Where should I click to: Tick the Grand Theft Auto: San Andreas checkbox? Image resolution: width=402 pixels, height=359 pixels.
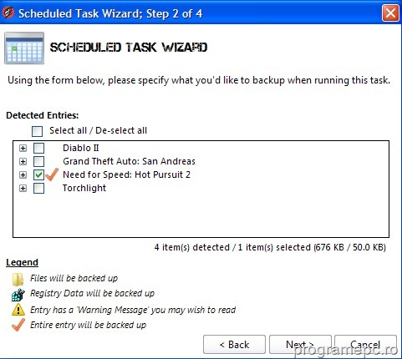click(38, 161)
